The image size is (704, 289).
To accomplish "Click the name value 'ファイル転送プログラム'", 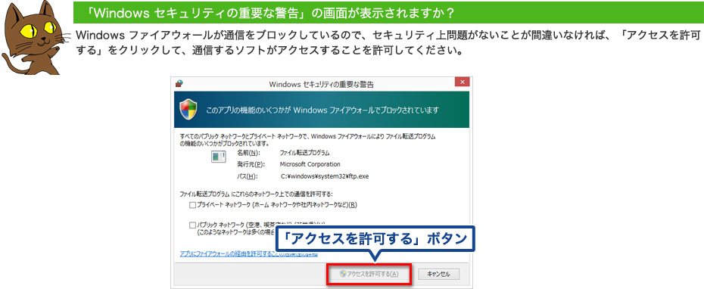I will click(305, 153).
